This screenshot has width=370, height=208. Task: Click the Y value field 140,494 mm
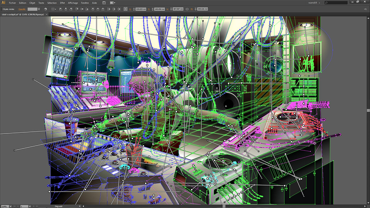coord(160,9)
